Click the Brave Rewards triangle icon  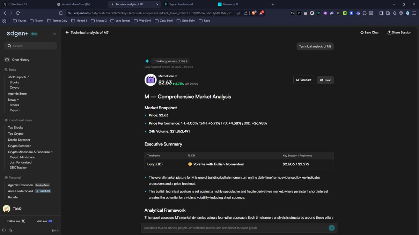(x=262, y=13)
